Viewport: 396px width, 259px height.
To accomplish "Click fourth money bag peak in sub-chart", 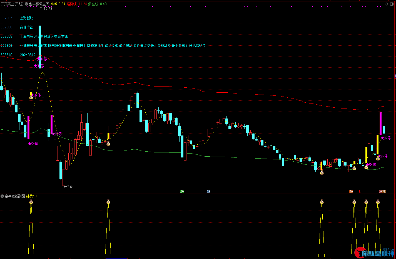I will pyautogui.click(x=354, y=202).
